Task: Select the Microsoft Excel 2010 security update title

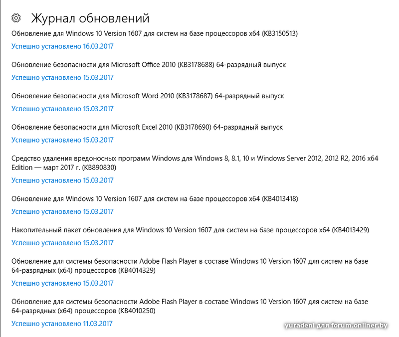Action: (x=147, y=127)
